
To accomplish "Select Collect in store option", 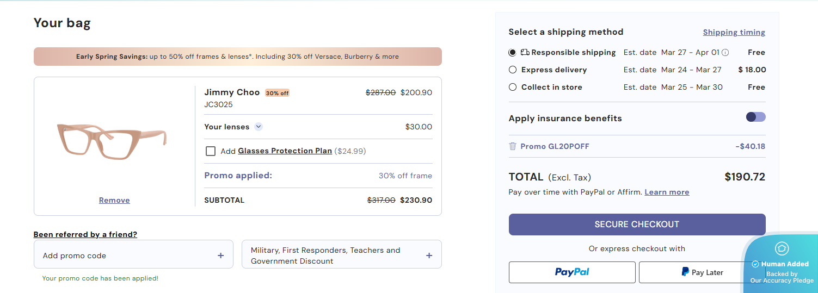I will [x=512, y=87].
